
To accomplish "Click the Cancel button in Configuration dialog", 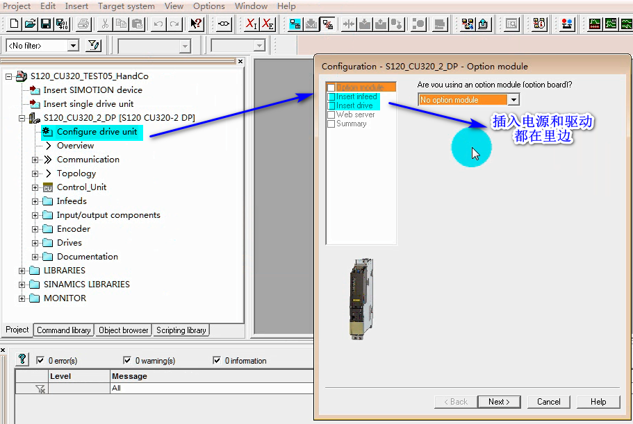I will tap(548, 402).
